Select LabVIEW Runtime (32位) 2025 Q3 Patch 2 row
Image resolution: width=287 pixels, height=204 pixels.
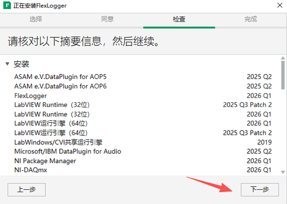point(143,105)
